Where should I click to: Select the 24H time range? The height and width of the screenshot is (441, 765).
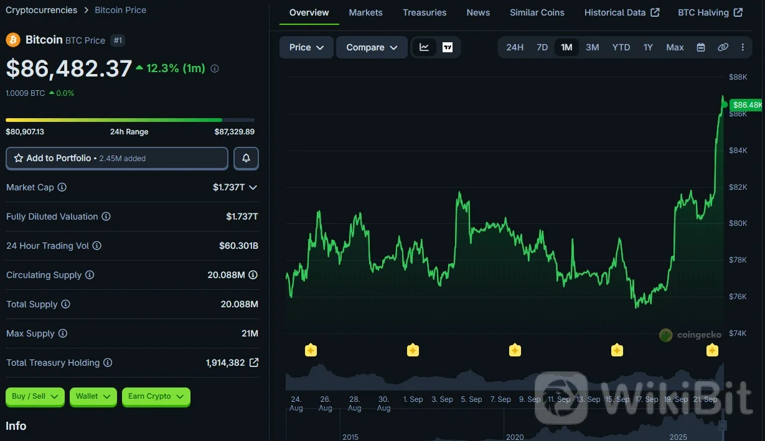pyautogui.click(x=515, y=47)
